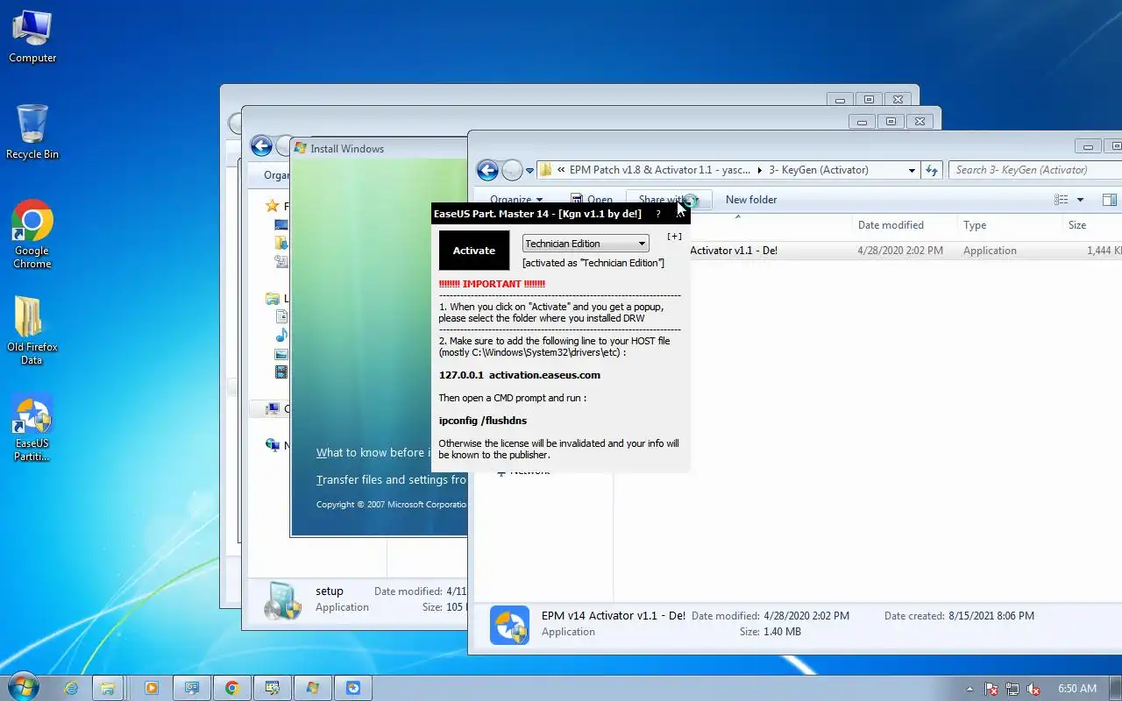Launch Internet Explorer from the taskbar
The height and width of the screenshot is (701, 1122).
[72, 688]
